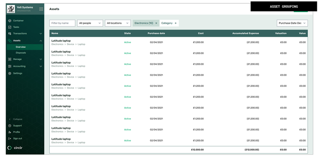Sort by the Accumulated Expense column header
Screen dimensions: 319x158
[245, 33]
